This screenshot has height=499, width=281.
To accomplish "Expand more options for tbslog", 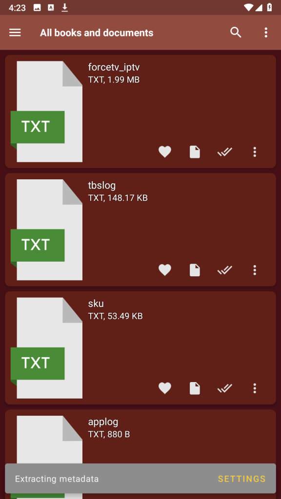I will tap(254, 270).
